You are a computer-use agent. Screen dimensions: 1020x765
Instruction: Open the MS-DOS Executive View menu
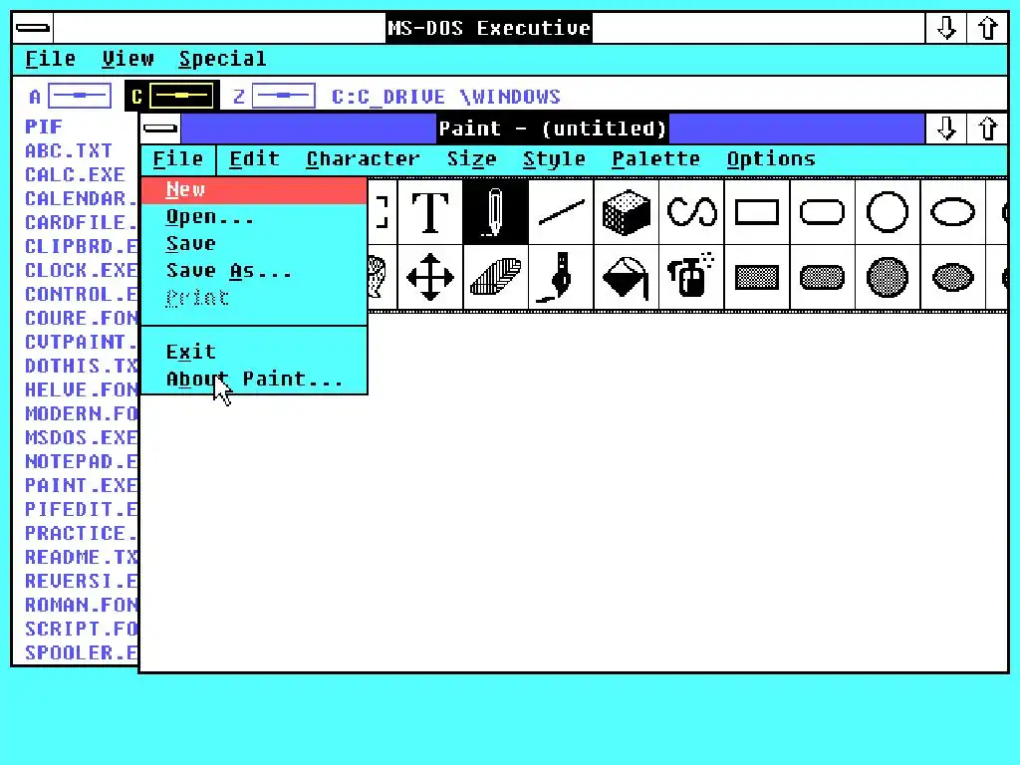coord(128,59)
